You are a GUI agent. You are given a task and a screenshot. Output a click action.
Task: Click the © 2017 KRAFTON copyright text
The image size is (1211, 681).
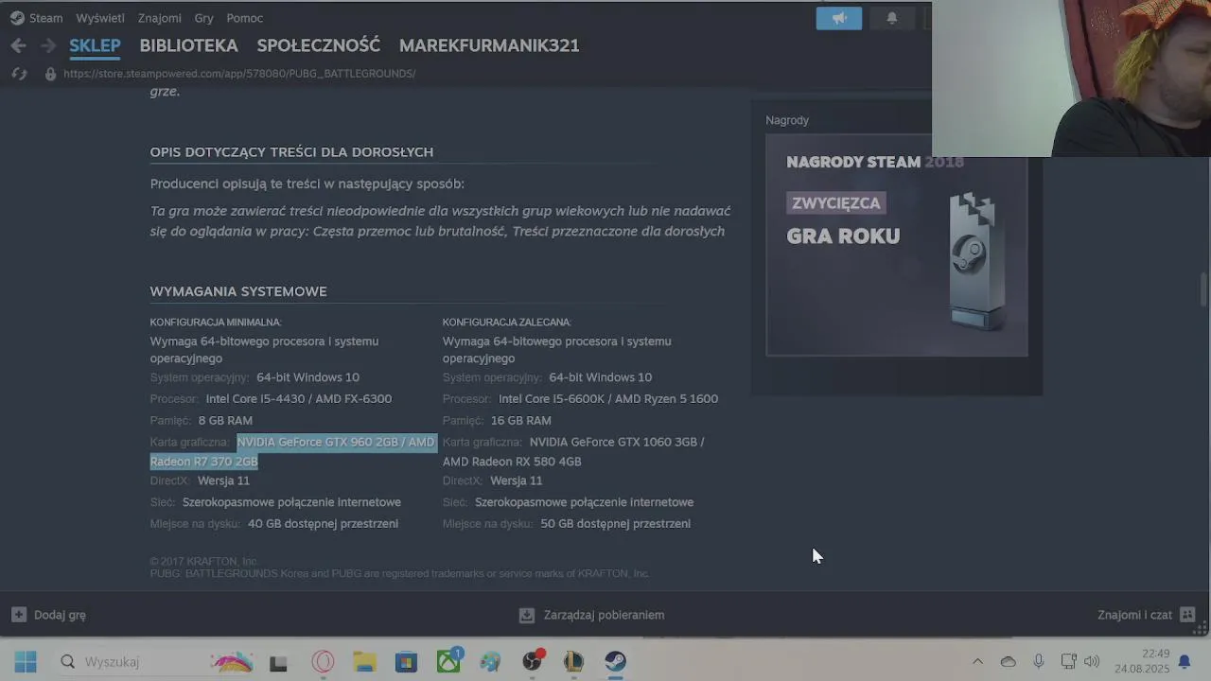coord(204,562)
